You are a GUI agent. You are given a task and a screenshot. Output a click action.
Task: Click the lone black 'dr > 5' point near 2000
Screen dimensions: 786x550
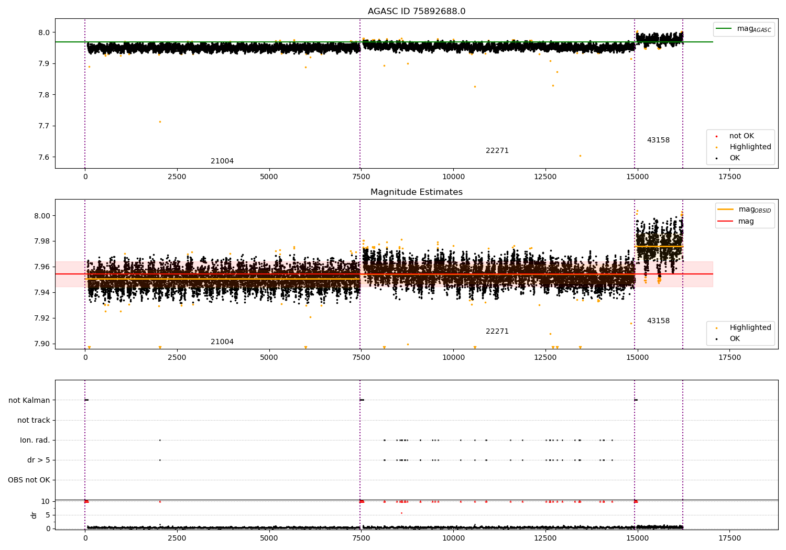click(x=160, y=460)
